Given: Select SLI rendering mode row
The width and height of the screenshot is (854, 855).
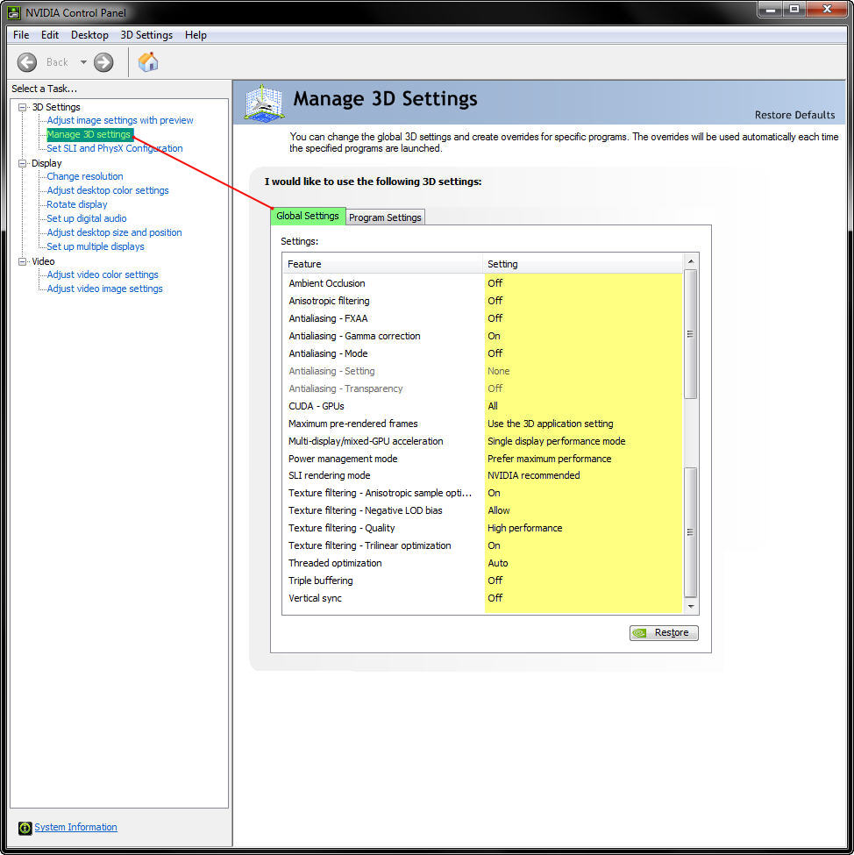Looking at the screenshot, I should coord(482,475).
